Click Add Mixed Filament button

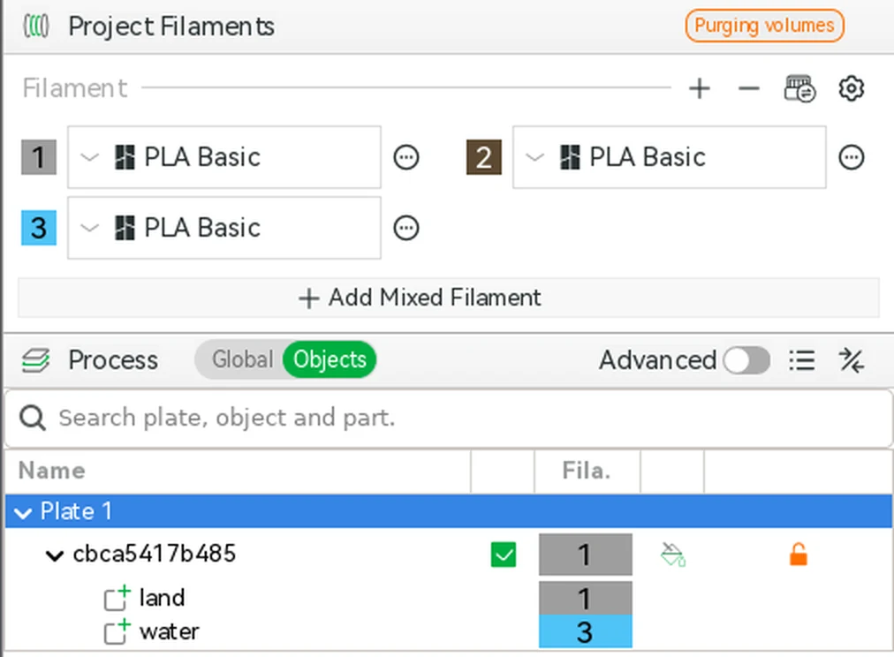(x=448, y=298)
